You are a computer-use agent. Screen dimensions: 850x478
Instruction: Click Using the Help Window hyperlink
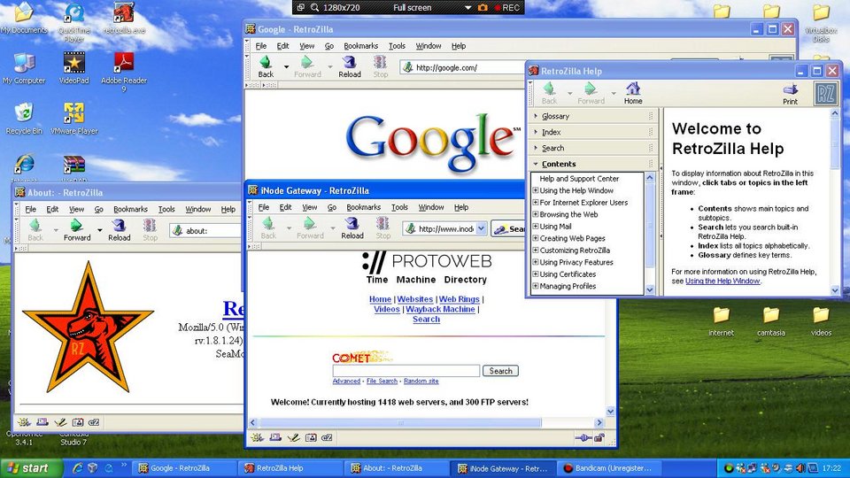[x=722, y=281]
